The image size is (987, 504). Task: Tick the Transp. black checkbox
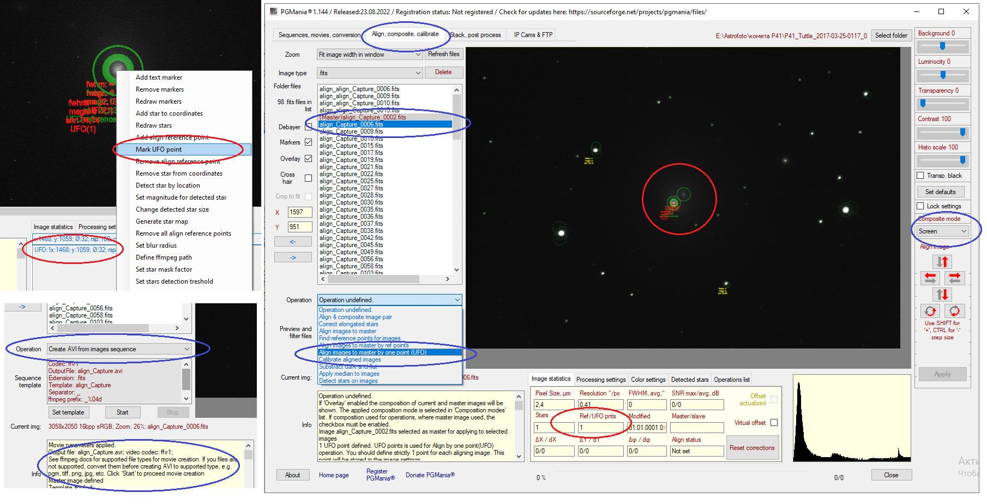coord(920,176)
